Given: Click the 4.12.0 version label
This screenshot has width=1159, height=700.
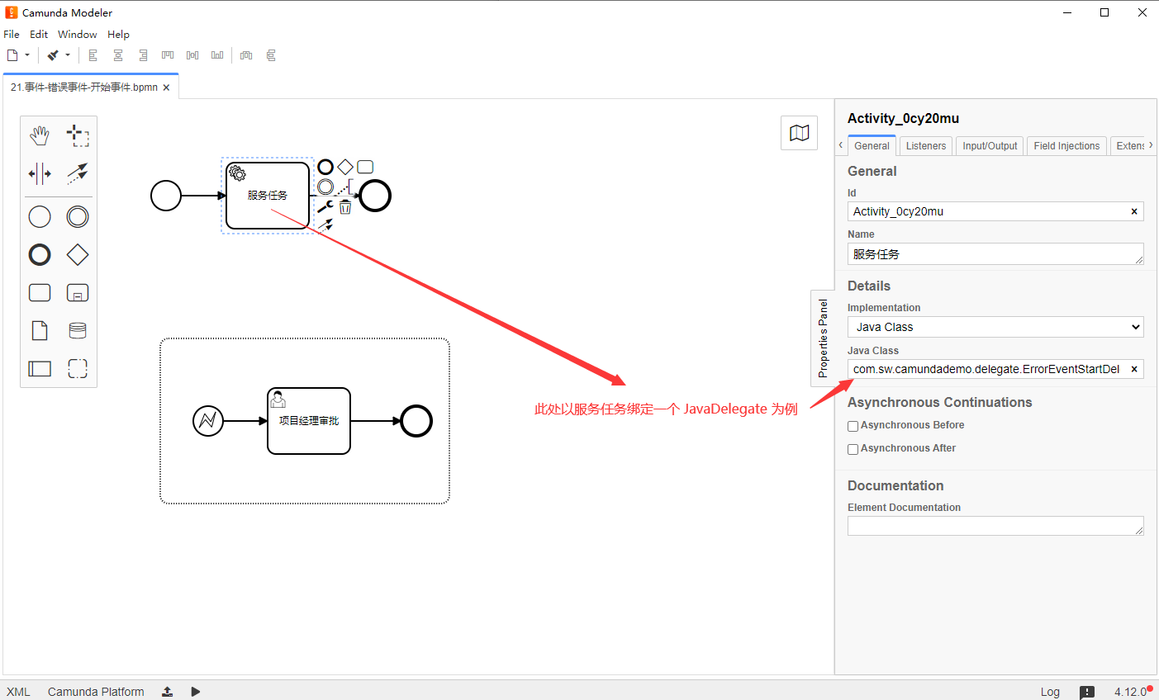Looking at the screenshot, I should (1130, 692).
